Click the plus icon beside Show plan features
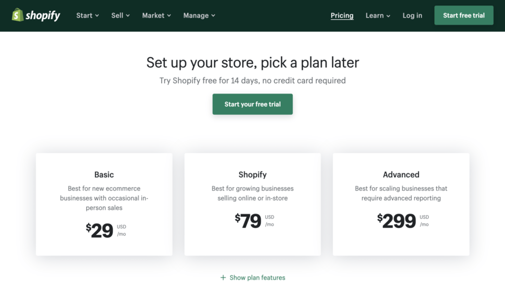This screenshot has height=293, width=505. [223, 277]
